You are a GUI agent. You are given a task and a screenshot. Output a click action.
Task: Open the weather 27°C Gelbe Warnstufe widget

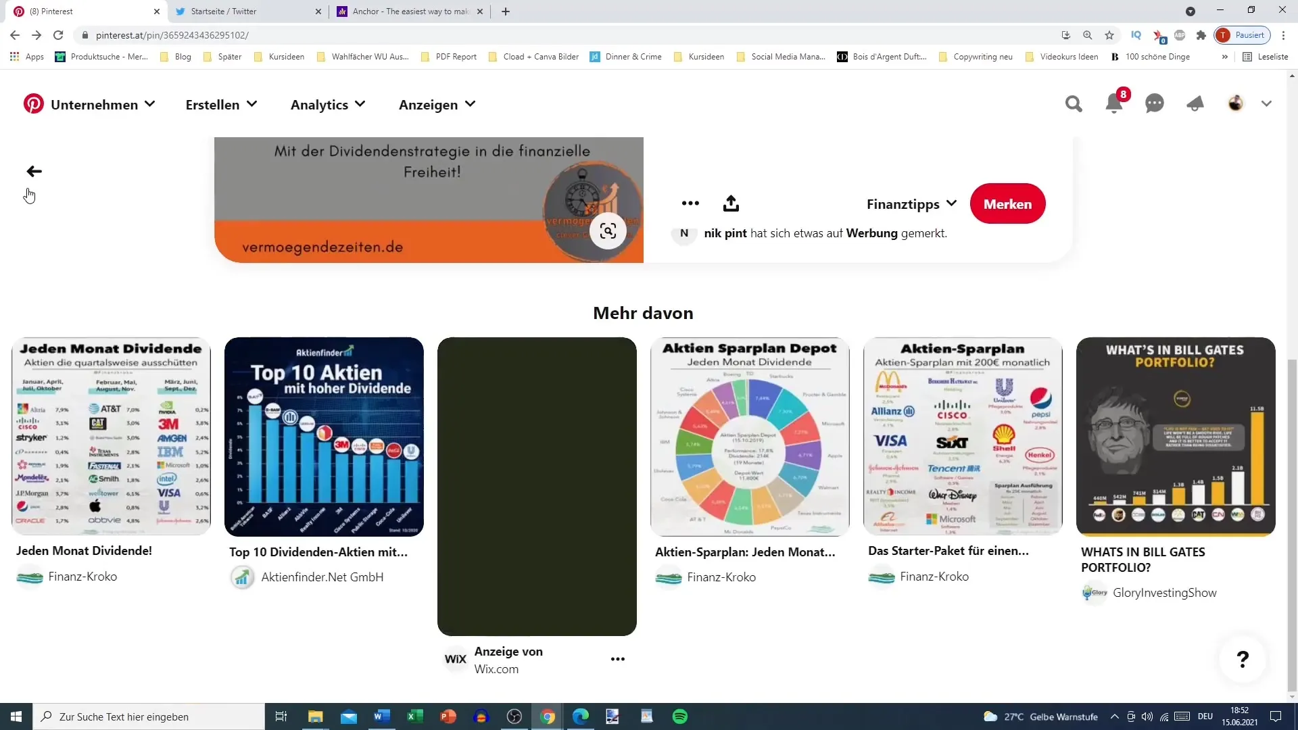click(x=1040, y=716)
